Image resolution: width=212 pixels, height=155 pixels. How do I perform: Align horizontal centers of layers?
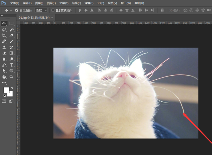(x=106, y=10)
